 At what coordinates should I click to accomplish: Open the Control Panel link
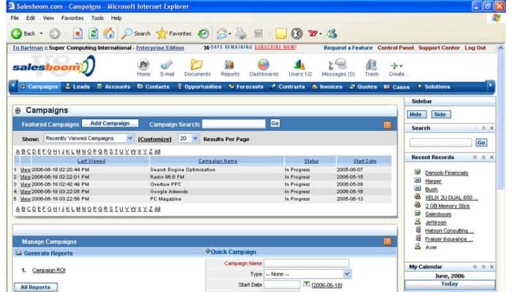(396, 48)
